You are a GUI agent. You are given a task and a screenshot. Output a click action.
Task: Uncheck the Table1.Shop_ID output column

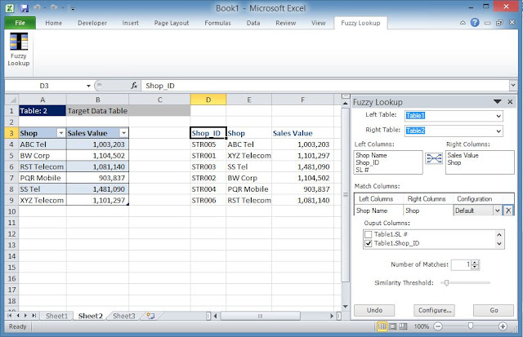(369, 243)
